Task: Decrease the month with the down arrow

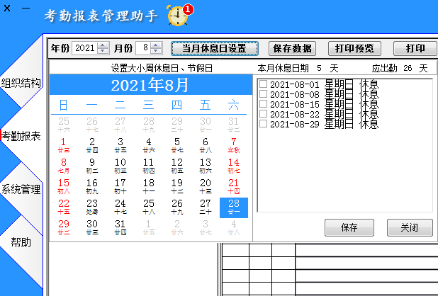Action: 156,51
